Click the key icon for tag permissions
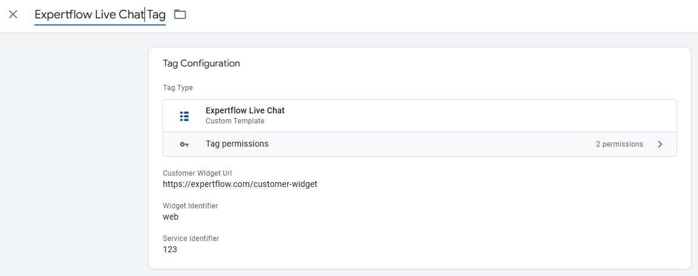Viewport: 698px width, 276px height. [184, 144]
